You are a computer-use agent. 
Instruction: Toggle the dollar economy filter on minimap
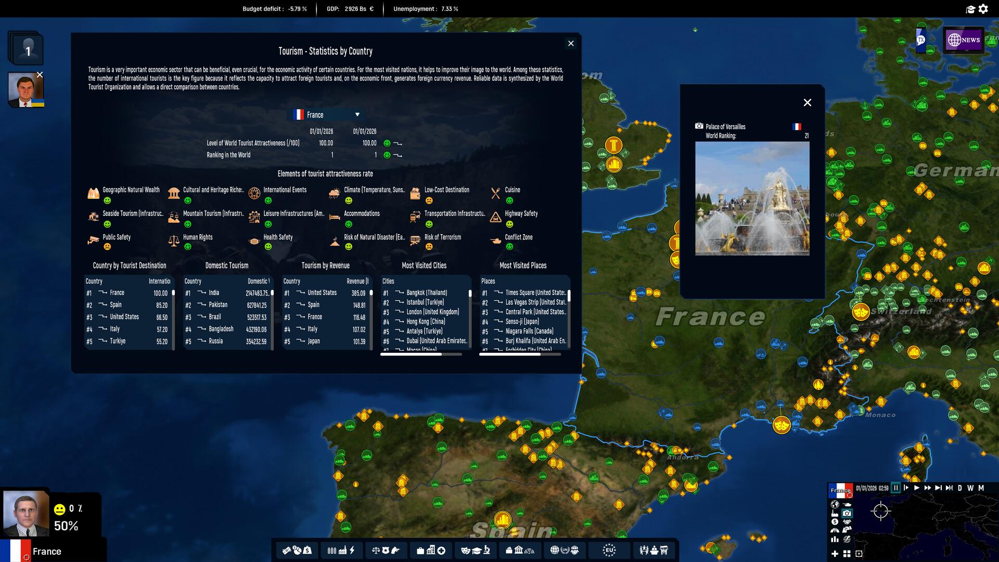point(835,522)
